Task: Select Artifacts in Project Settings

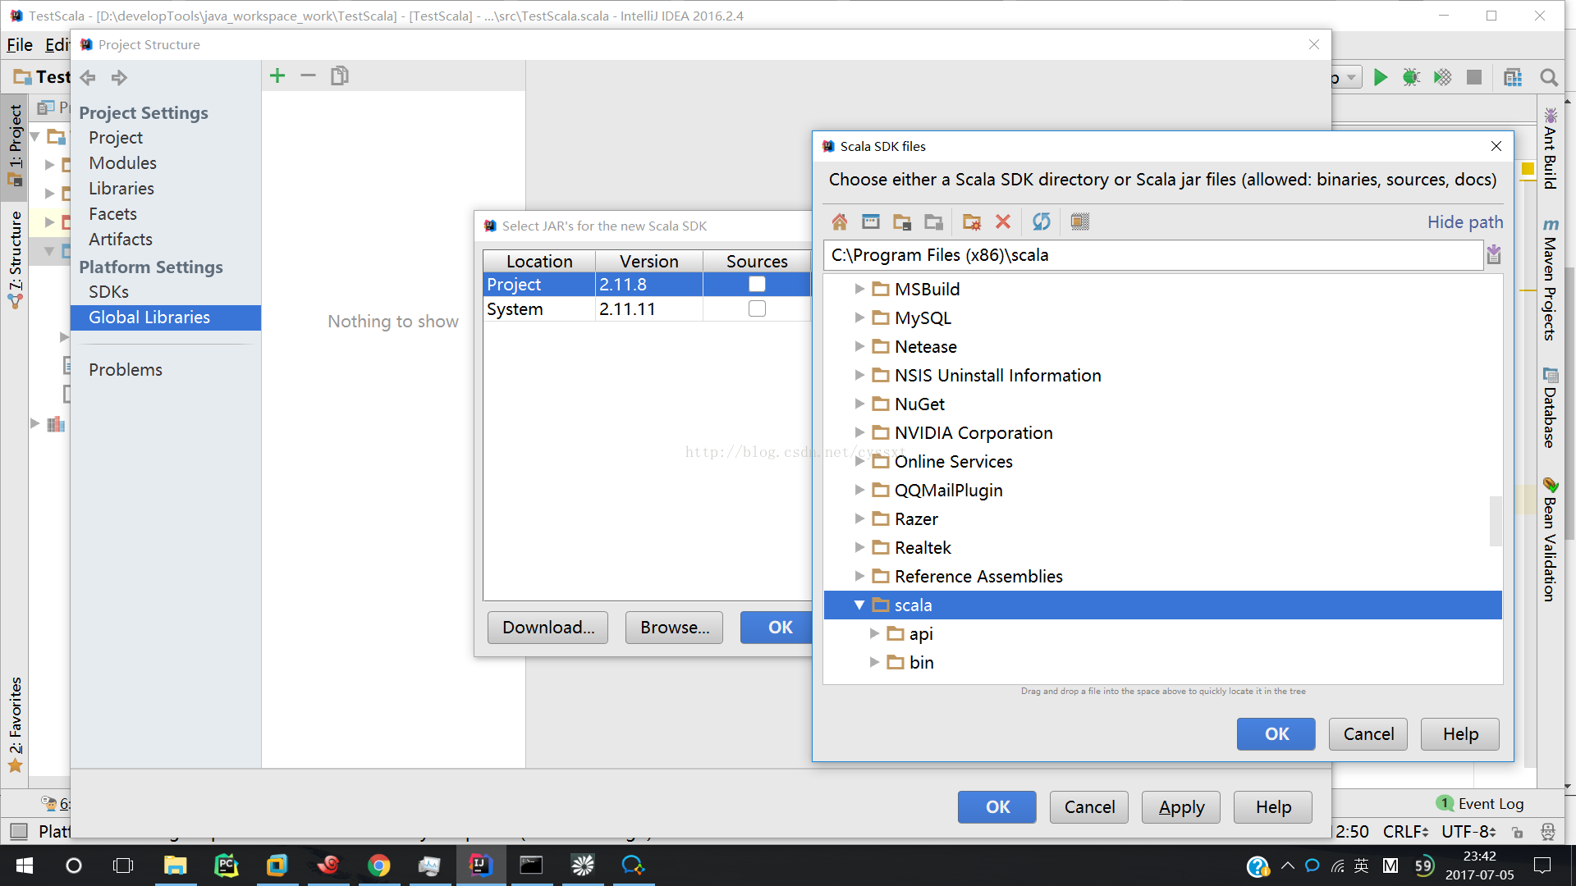Action: [x=121, y=239]
